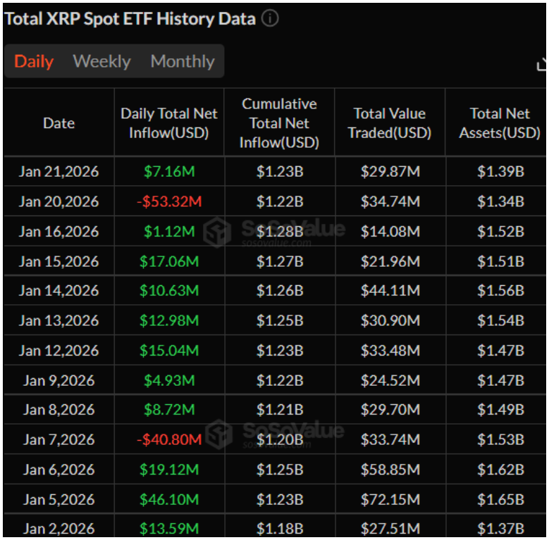The image size is (549, 540).
Task: Switch to the Weekly tab
Action: (x=102, y=61)
